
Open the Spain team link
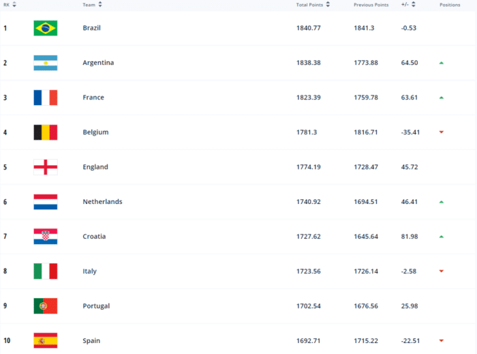(x=91, y=341)
